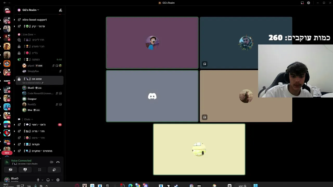Open Discord inbox icon in title bar
The image size is (333, 187).
point(302,3)
